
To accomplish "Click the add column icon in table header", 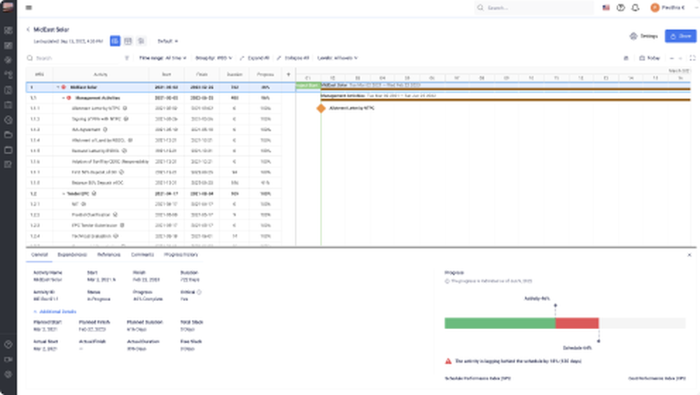I will click(288, 75).
